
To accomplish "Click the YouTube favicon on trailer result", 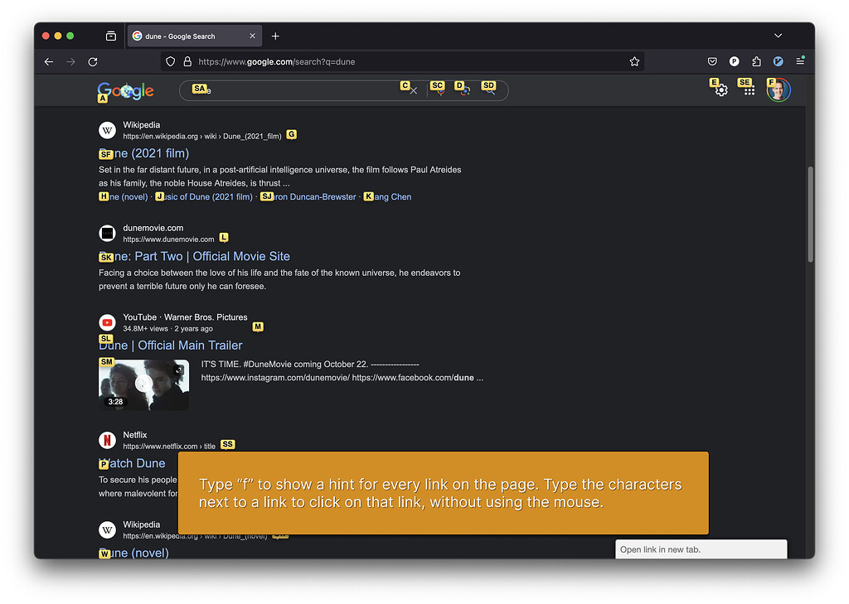I will tap(107, 322).
